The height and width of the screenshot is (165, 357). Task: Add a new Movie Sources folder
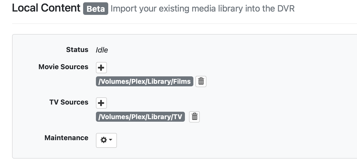(x=101, y=68)
